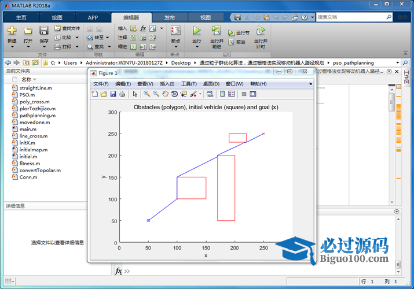Open Figure 1 File (文件) menu

(x=101, y=84)
